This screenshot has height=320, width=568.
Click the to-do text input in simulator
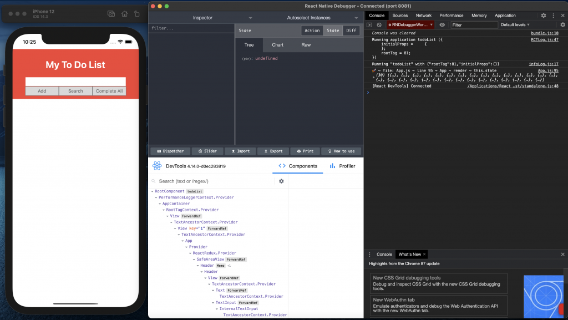pos(75,82)
